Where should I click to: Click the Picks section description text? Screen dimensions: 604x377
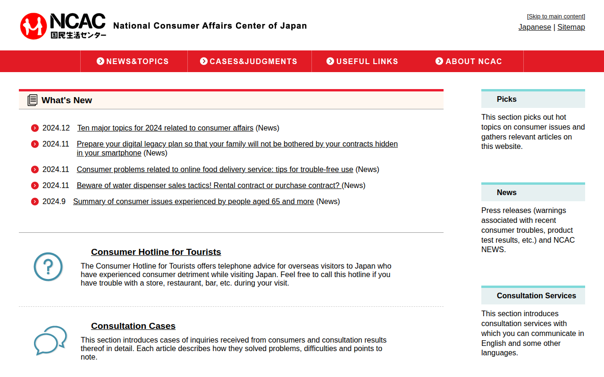(533, 132)
